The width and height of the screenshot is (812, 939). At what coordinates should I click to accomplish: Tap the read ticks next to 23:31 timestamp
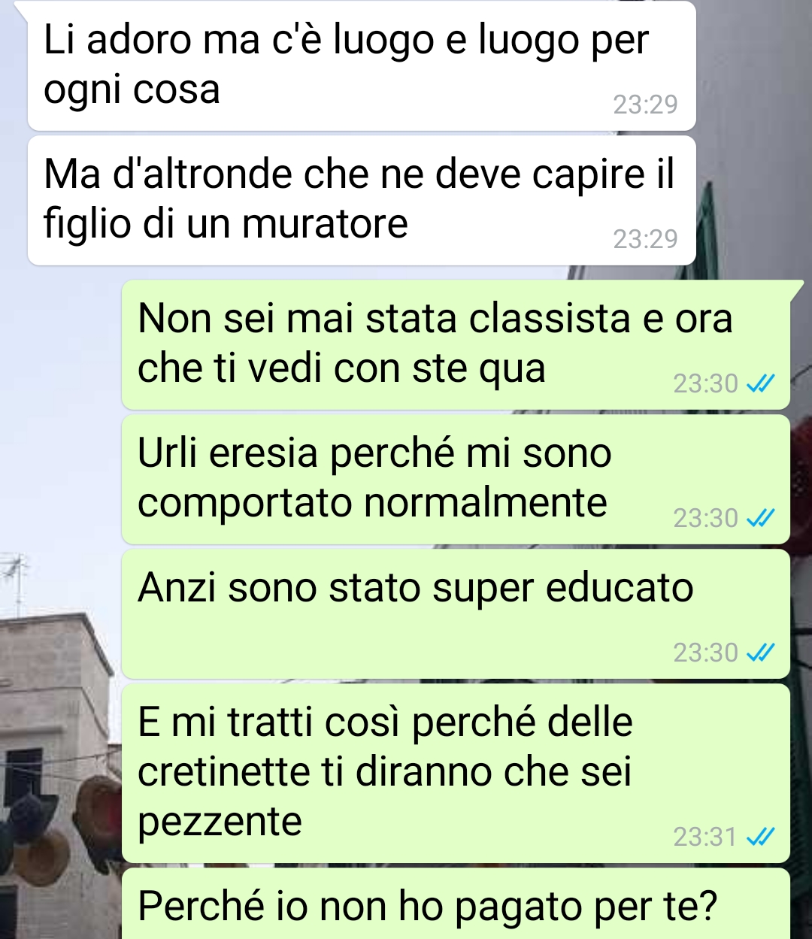tap(759, 837)
